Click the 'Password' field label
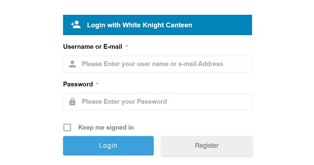Viewport: 314px width, 165px height. 78,84
